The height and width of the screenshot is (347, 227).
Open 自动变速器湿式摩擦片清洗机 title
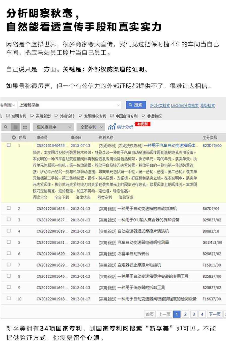pos(143,231)
